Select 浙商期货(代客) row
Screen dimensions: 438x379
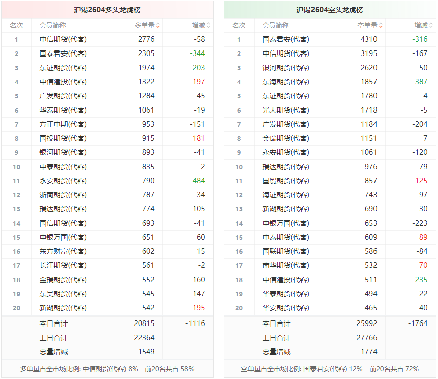(107, 195)
